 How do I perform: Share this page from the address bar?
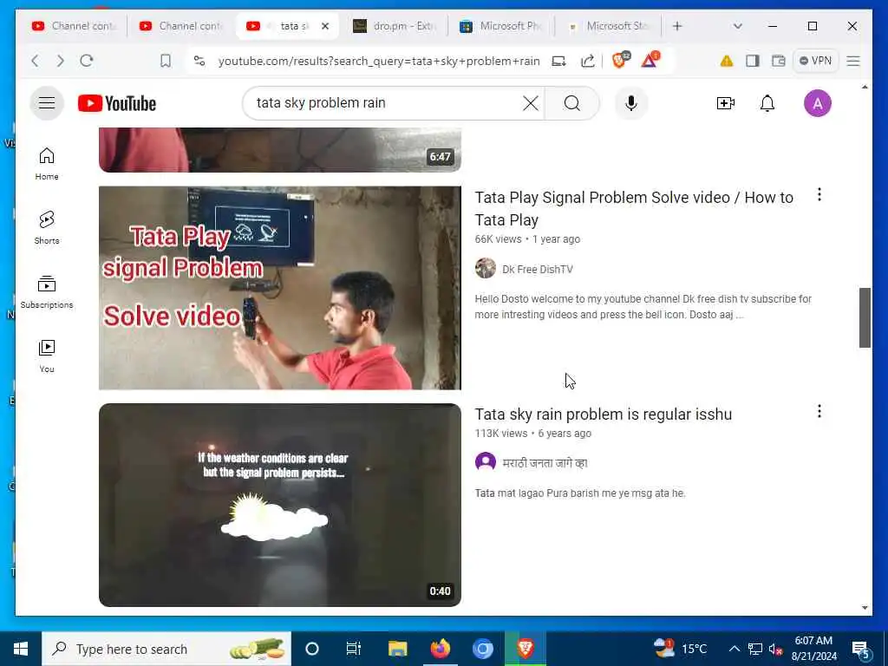pos(588,61)
